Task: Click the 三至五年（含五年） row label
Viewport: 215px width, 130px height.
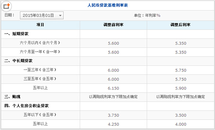Action: (x=40, y=79)
